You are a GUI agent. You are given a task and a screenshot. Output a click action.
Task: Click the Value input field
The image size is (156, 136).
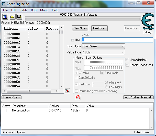click(x=117, y=40)
